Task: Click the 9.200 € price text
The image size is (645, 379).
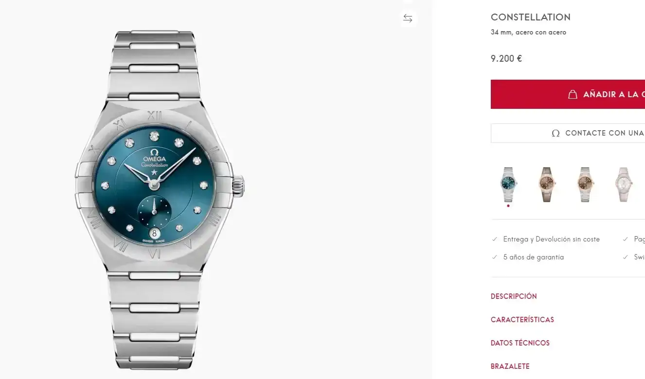Action: (x=506, y=59)
